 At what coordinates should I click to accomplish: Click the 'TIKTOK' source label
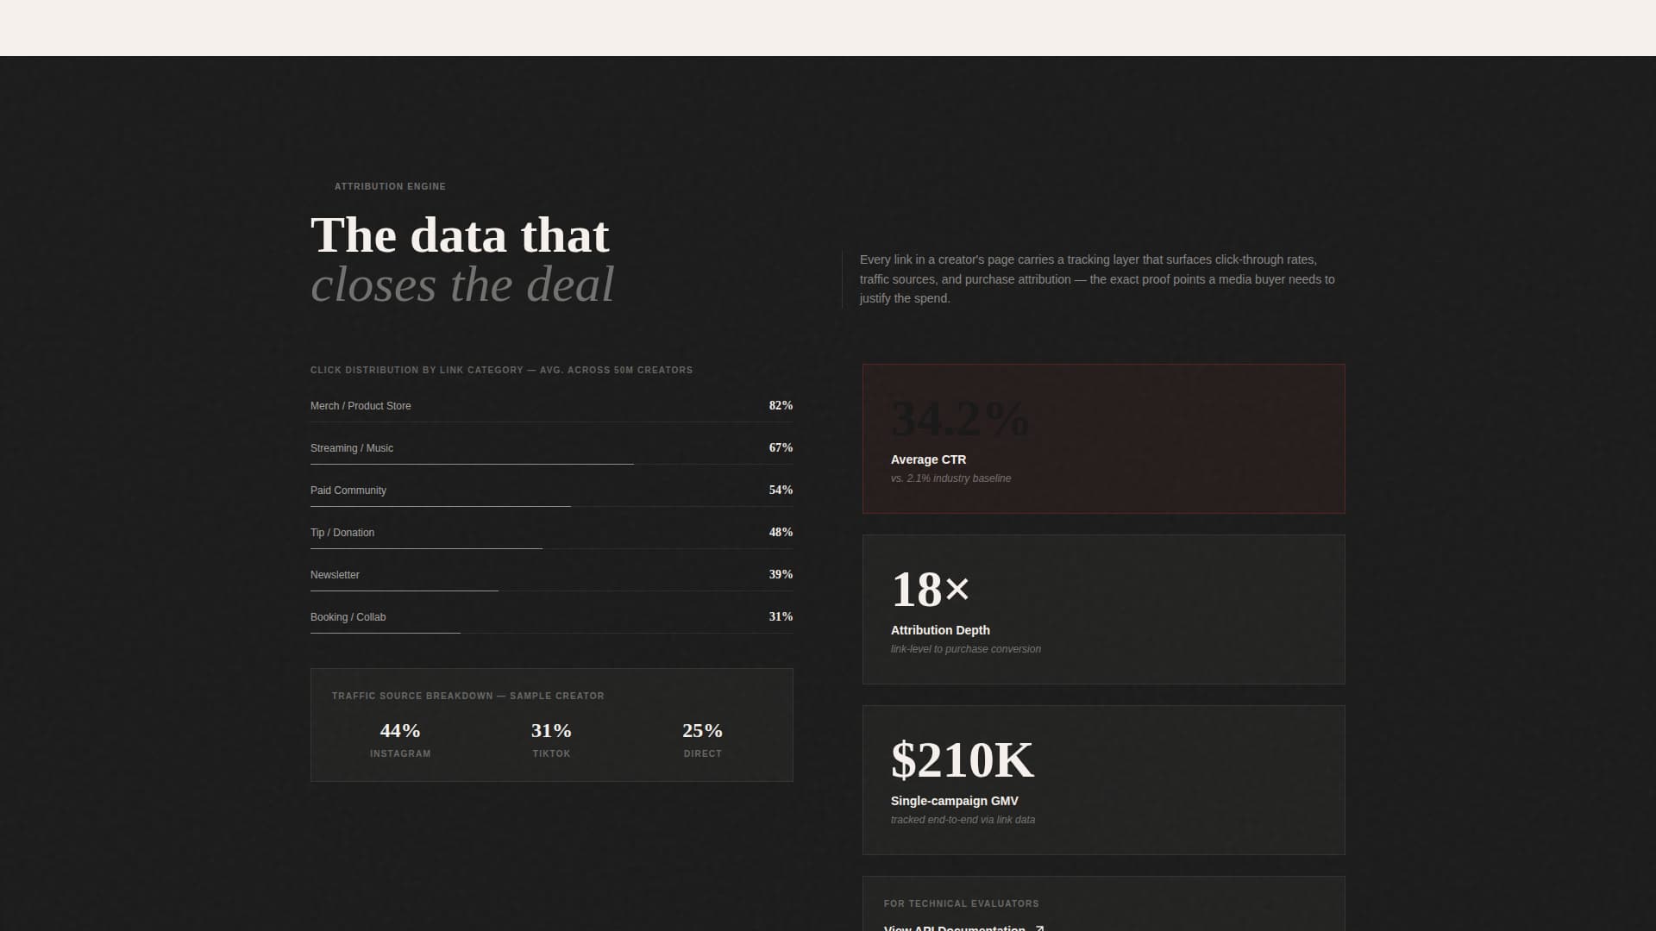pyautogui.click(x=551, y=753)
